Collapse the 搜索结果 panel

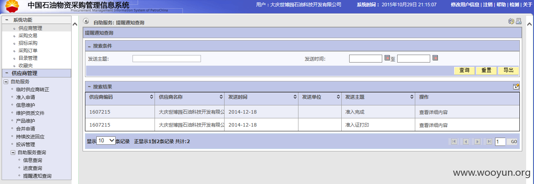tap(89, 87)
